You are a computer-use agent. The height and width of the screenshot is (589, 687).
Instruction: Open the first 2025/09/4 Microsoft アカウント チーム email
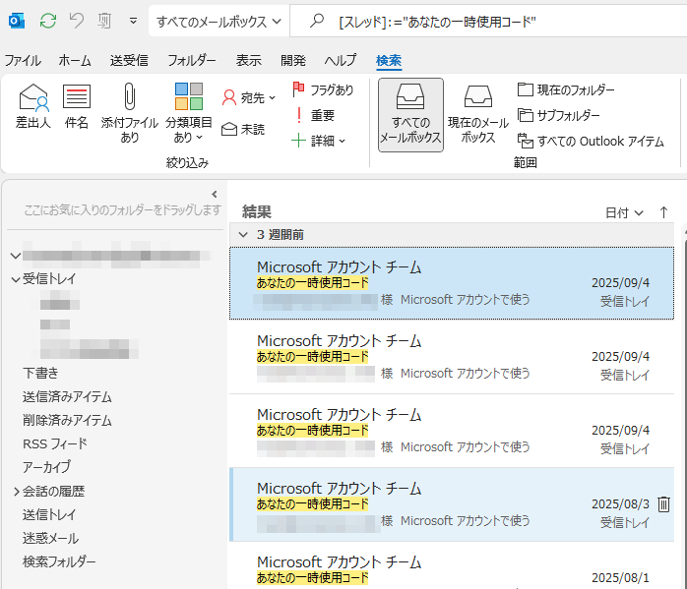tap(452, 283)
